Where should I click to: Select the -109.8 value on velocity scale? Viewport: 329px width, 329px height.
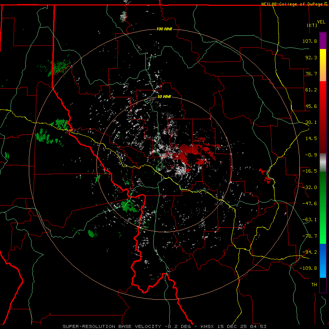coord(308,268)
